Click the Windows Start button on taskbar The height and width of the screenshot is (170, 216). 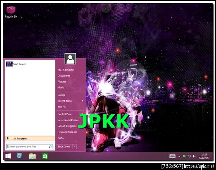pos(8,156)
